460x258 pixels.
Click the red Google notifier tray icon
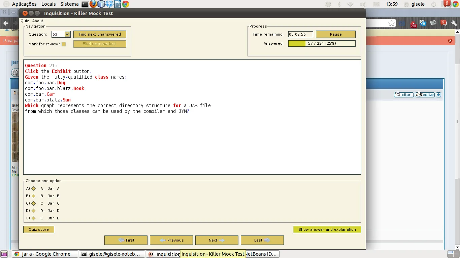(x=447, y=4)
